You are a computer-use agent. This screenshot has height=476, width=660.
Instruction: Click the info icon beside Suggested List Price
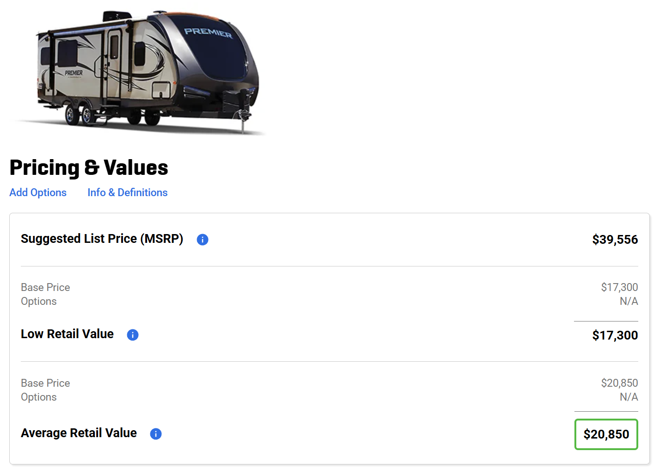tap(203, 240)
